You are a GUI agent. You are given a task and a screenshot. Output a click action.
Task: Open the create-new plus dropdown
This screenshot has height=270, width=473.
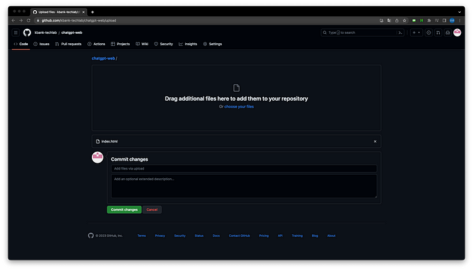[x=416, y=32]
